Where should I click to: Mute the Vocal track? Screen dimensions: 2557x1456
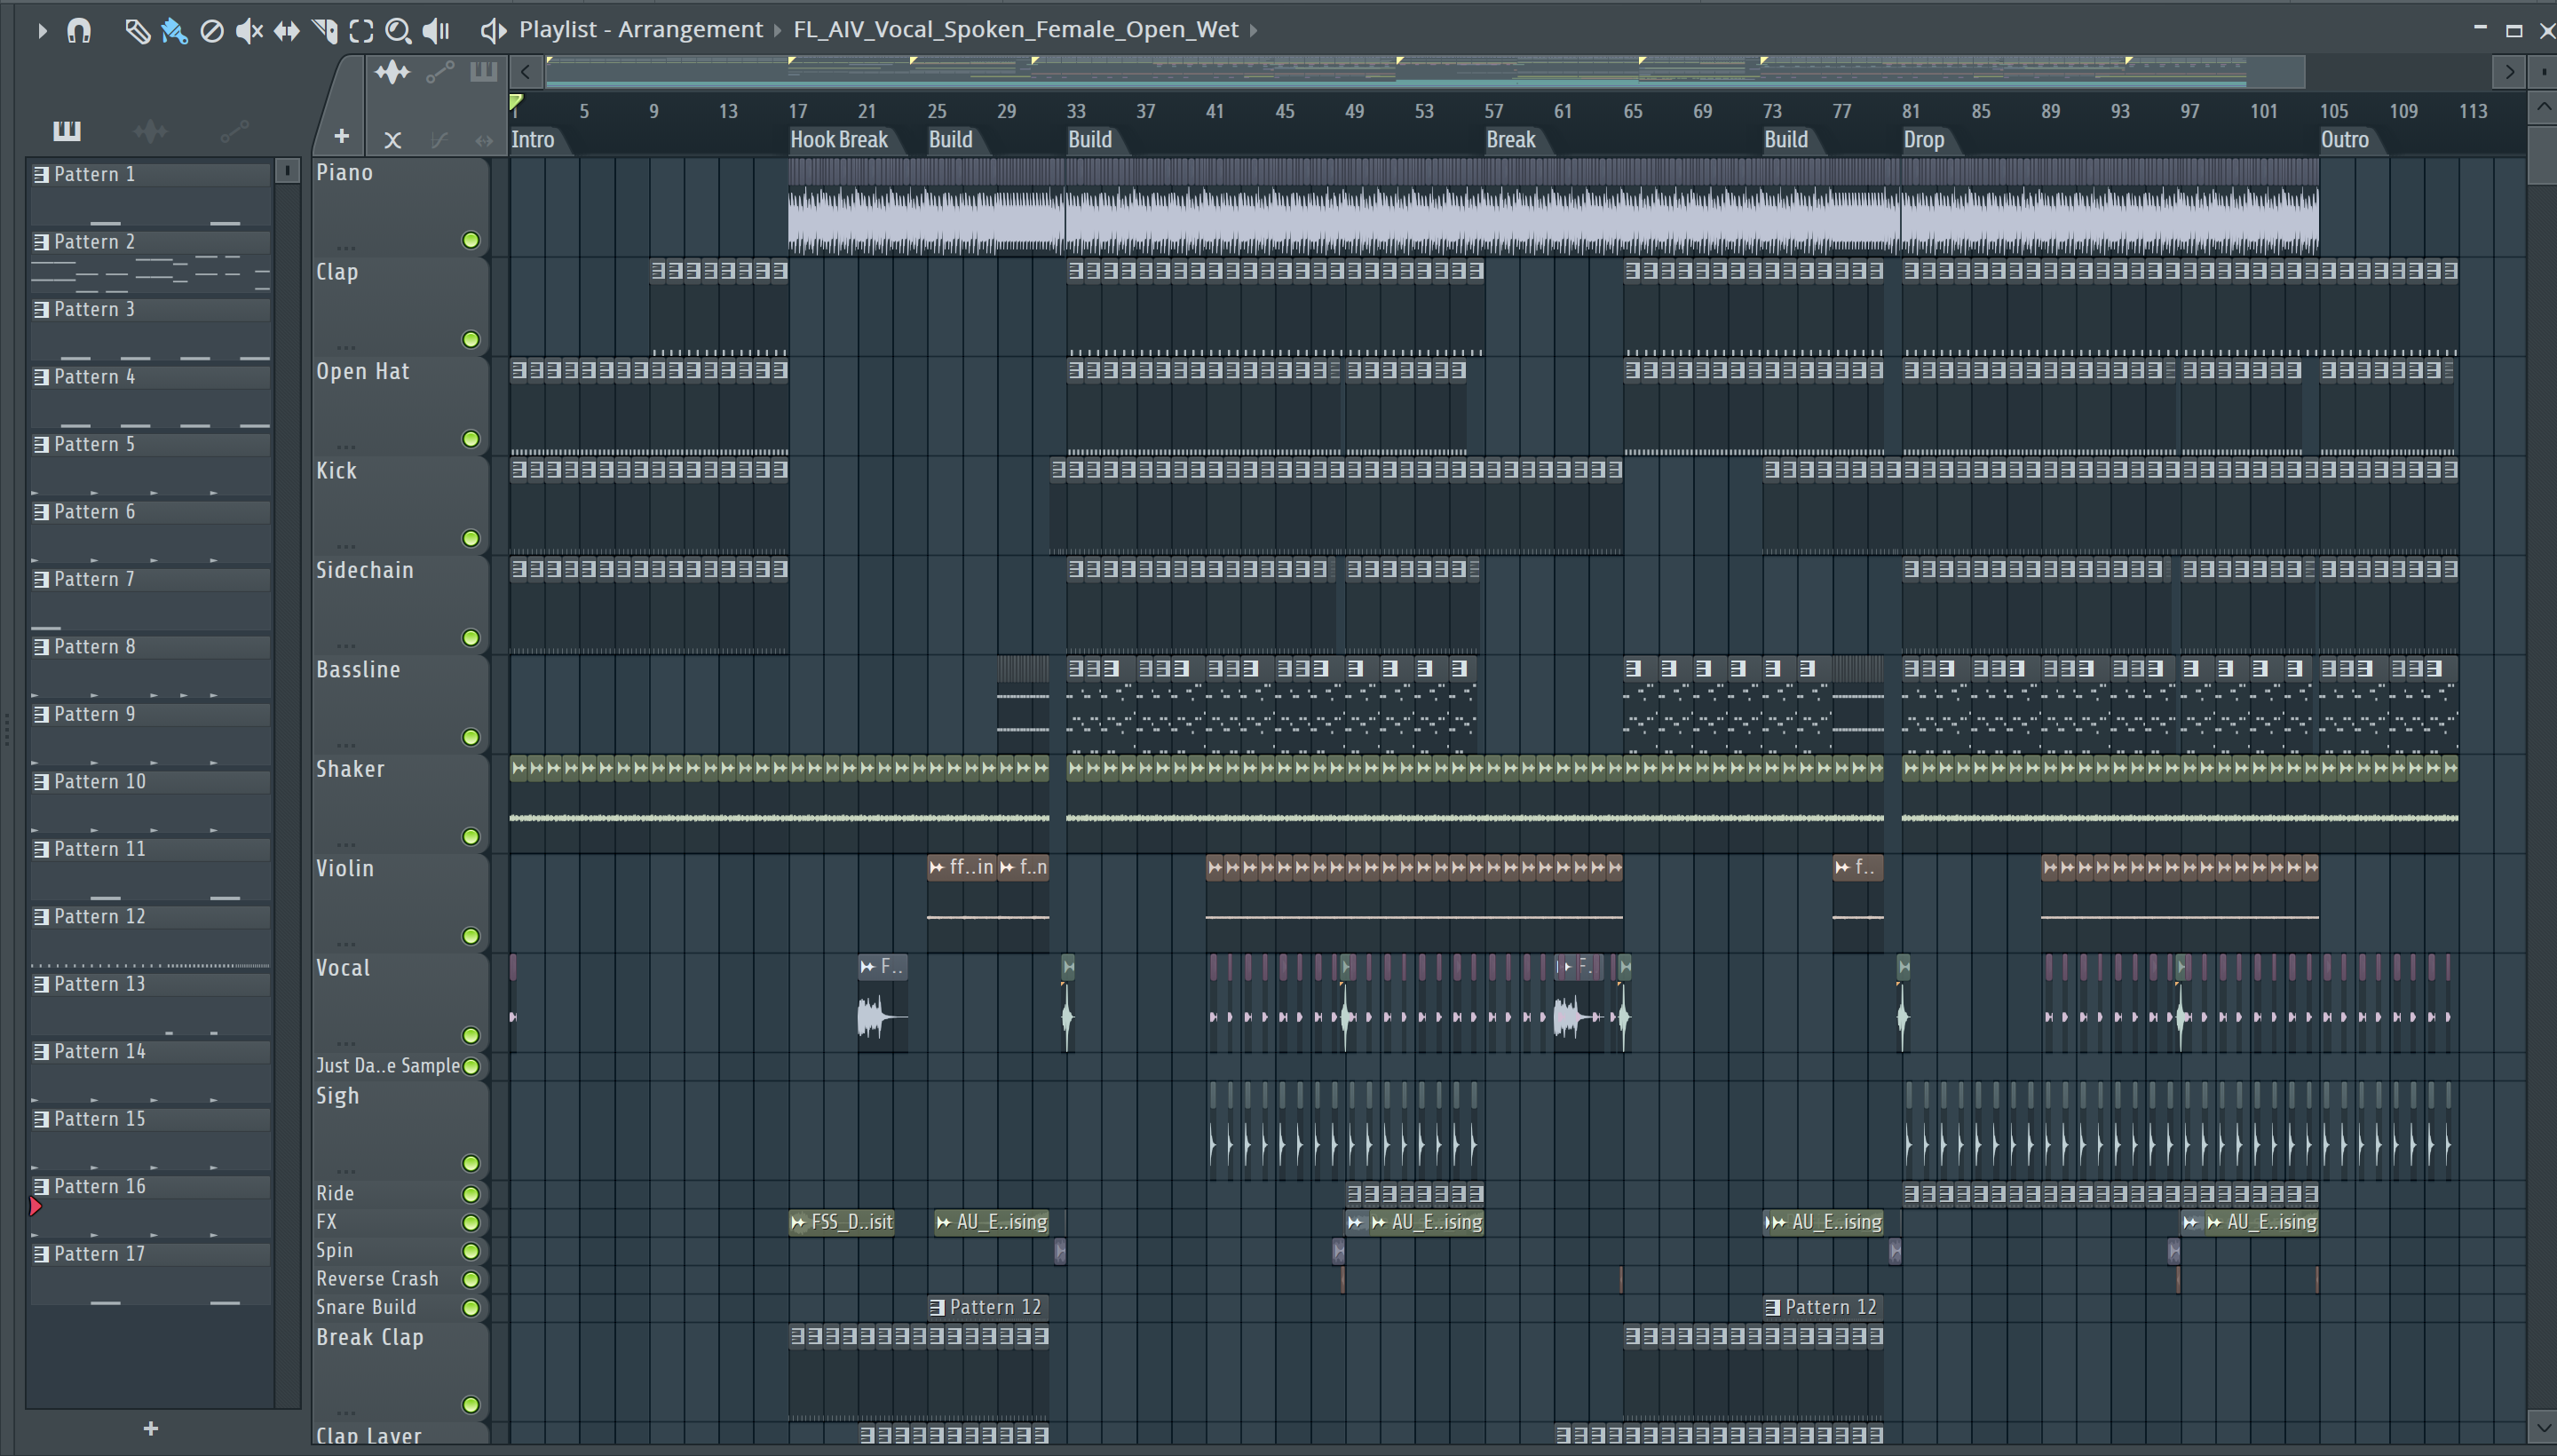[x=471, y=1036]
